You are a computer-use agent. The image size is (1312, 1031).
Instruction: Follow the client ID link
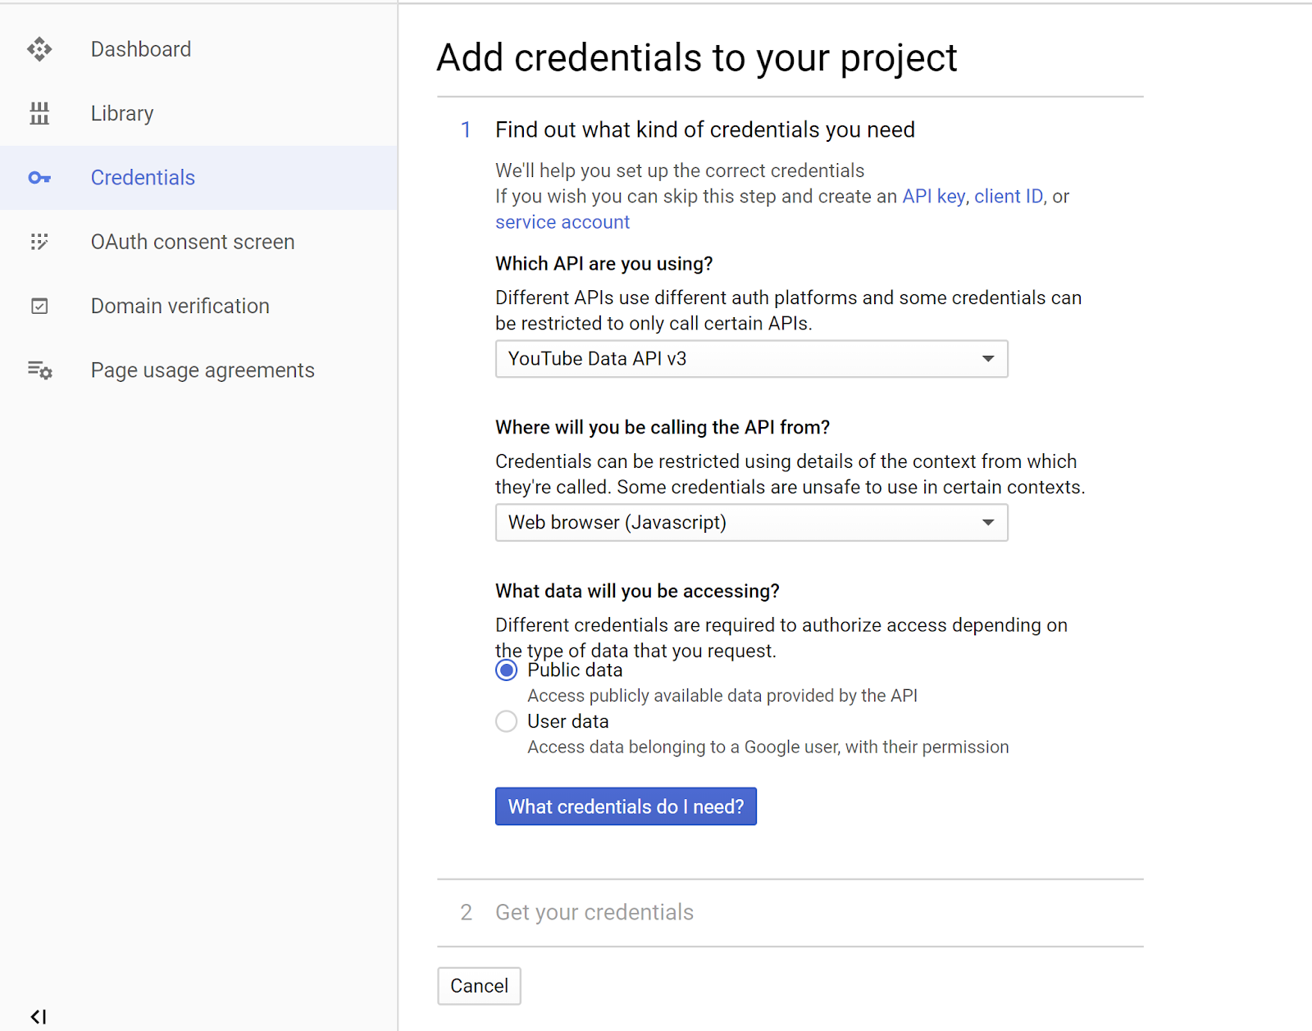click(1008, 197)
